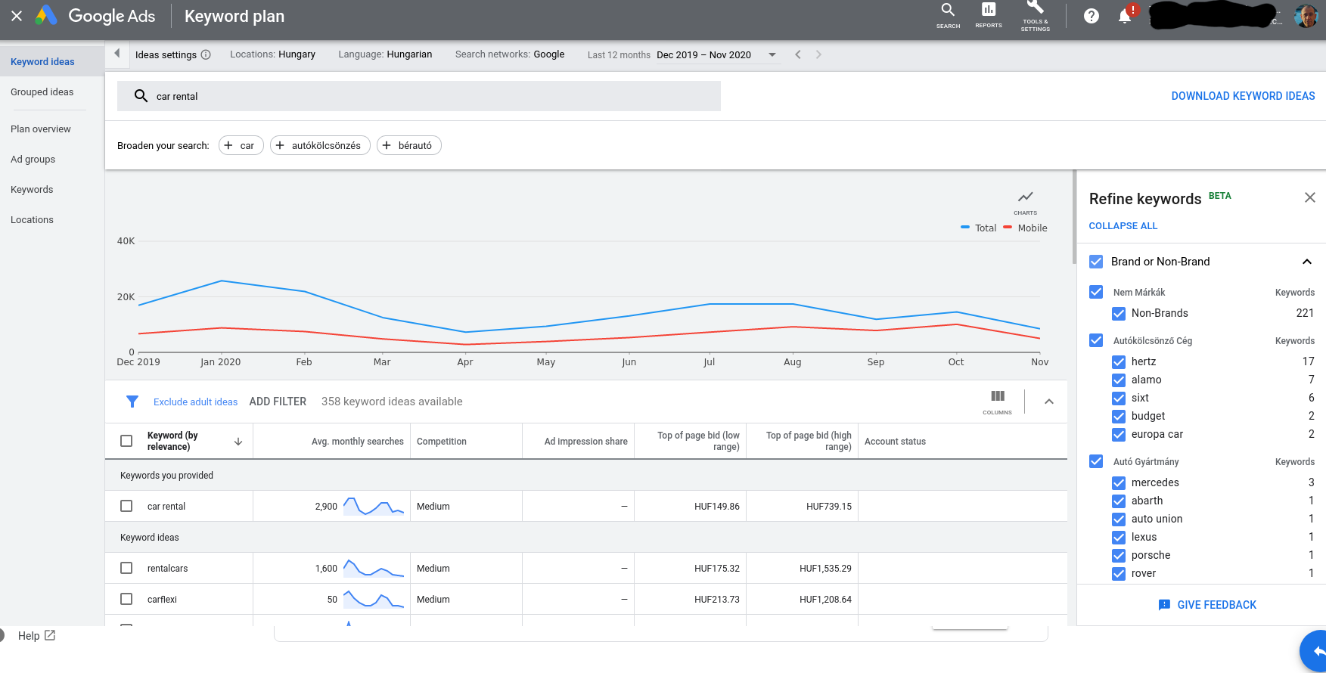This screenshot has width=1326, height=673.
Task: Open the Columns chooser icon
Action: click(998, 402)
